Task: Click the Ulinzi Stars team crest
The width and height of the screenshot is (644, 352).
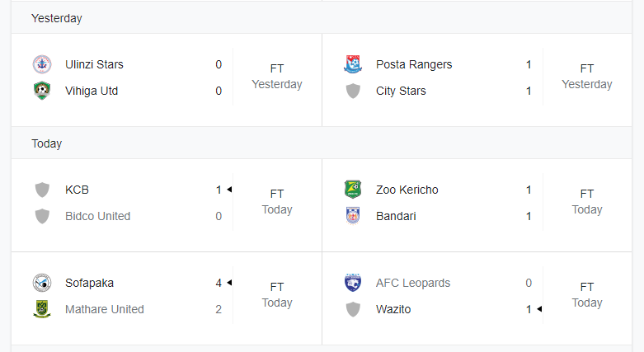Action: [42, 64]
